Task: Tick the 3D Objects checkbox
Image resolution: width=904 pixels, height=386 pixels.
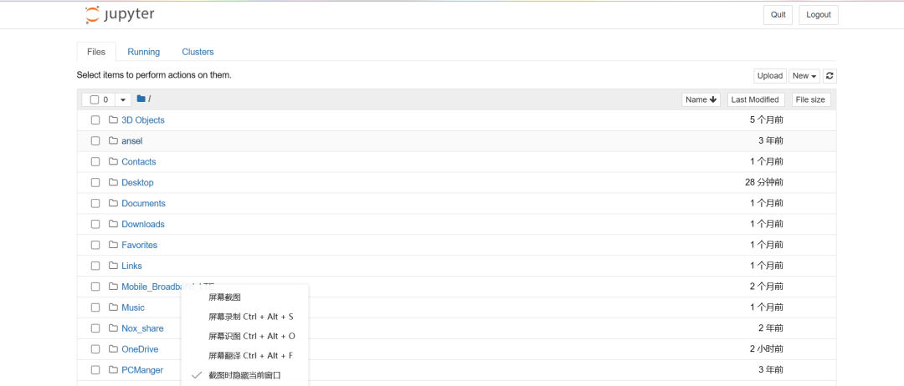Action: coord(95,120)
